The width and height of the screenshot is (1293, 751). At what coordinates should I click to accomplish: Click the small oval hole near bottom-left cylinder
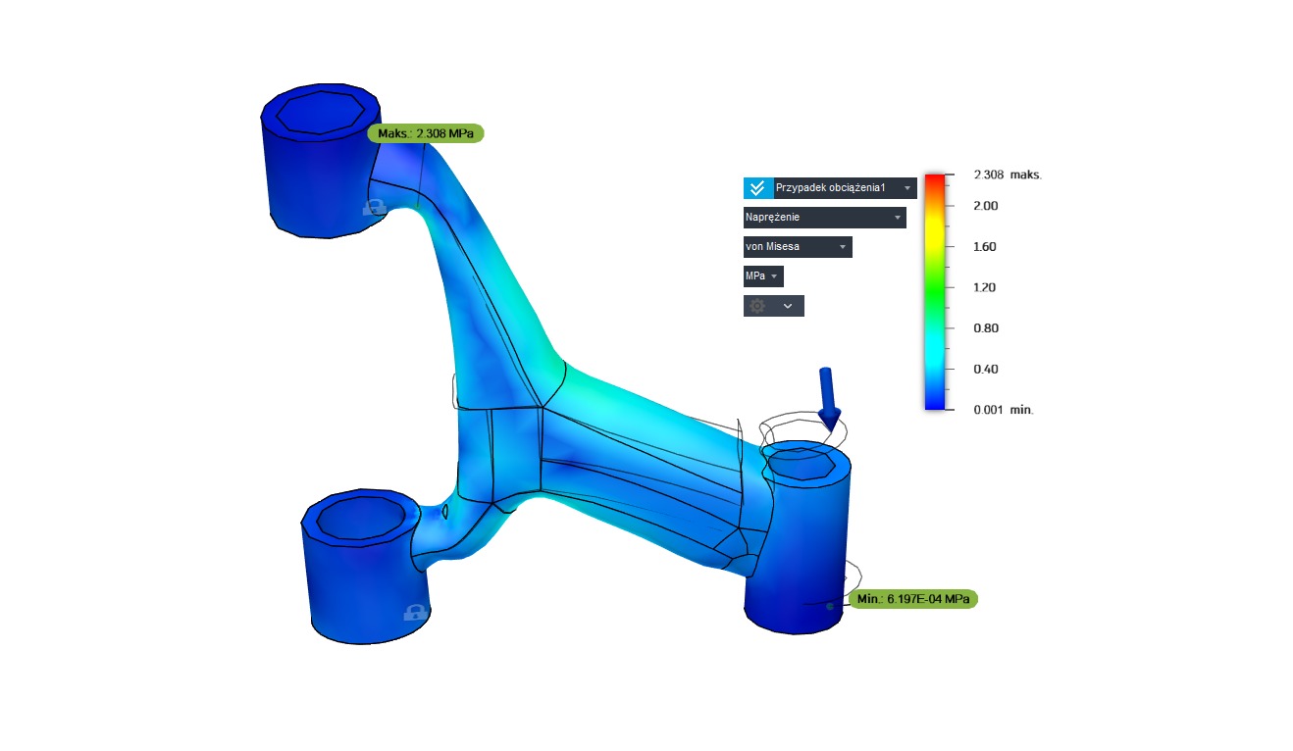tap(445, 511)
